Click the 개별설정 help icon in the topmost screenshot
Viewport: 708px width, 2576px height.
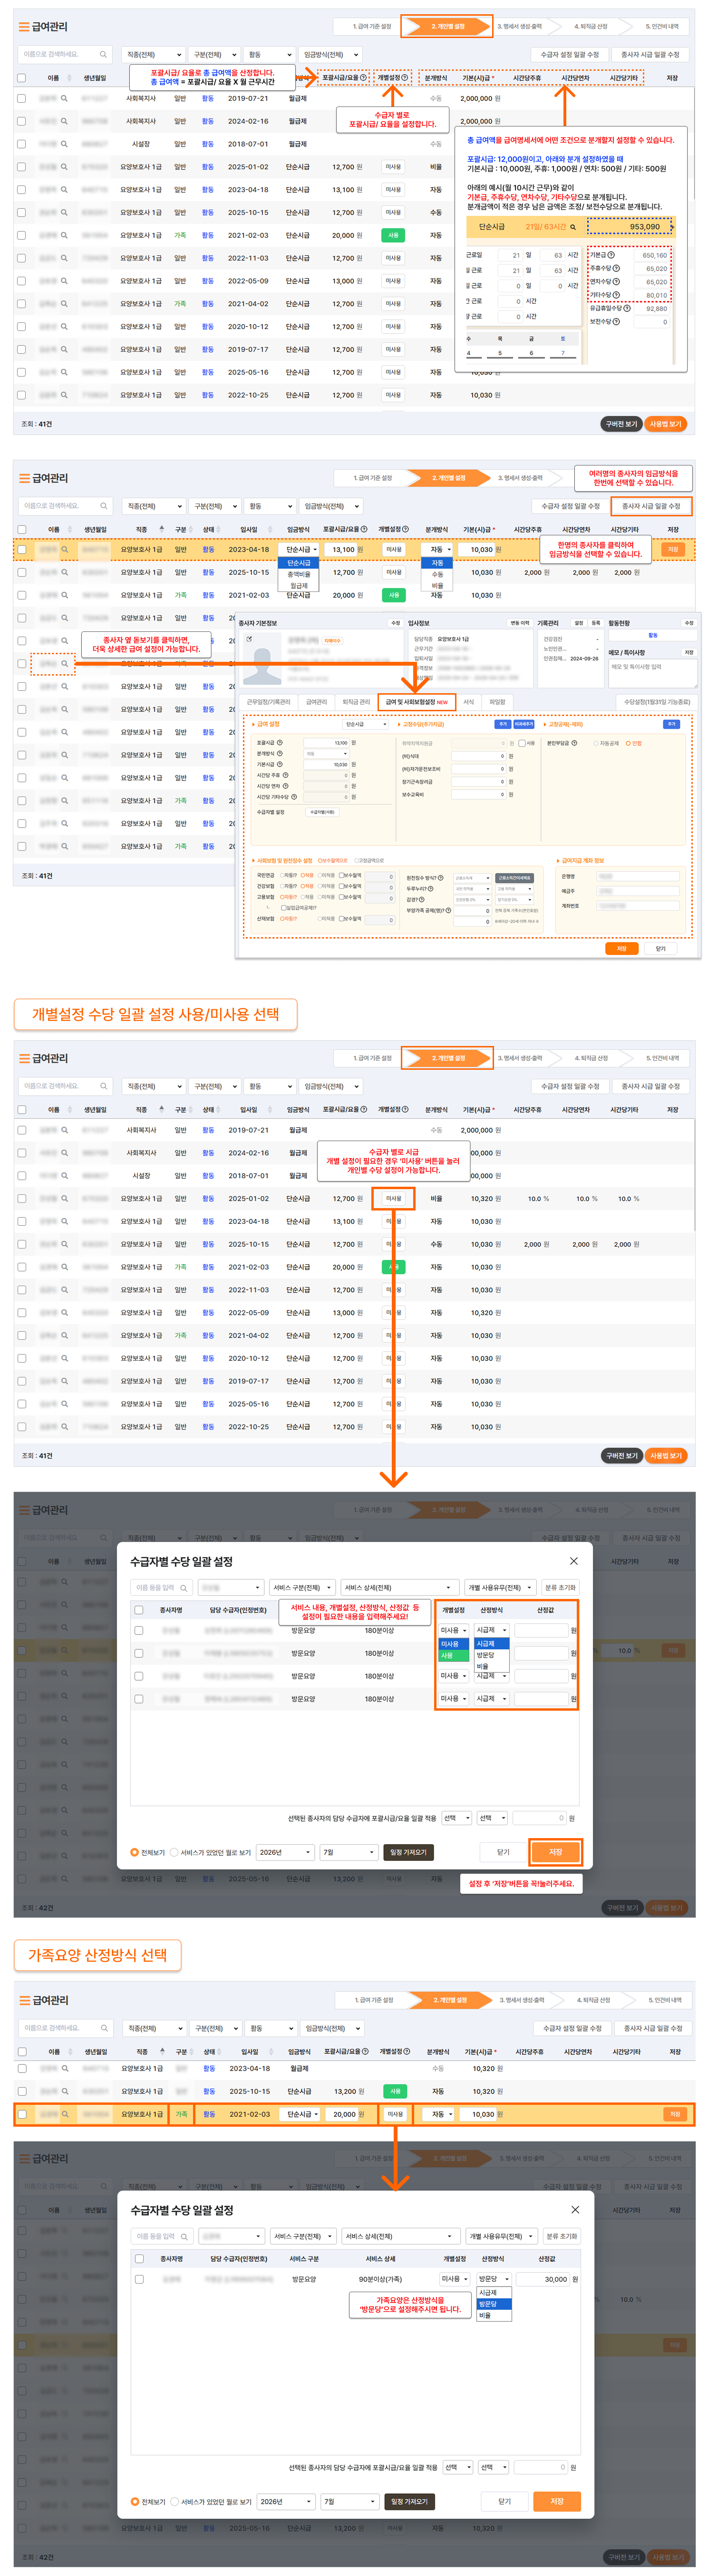click(405, 78)
